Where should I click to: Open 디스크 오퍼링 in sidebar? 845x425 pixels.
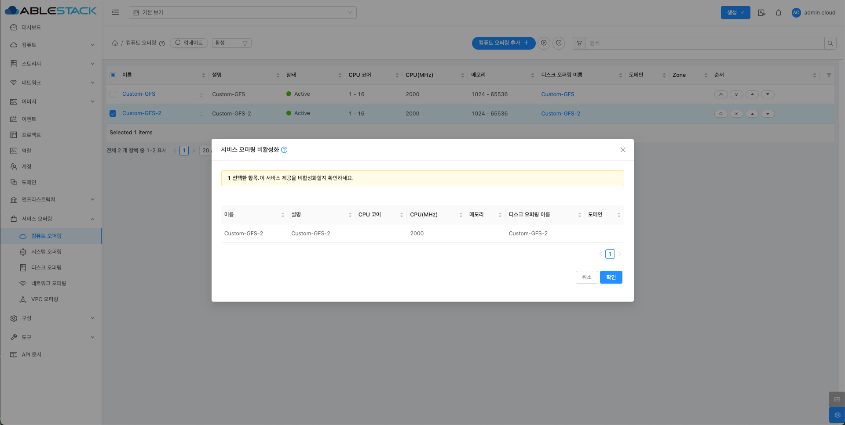(x=46, y=267)
